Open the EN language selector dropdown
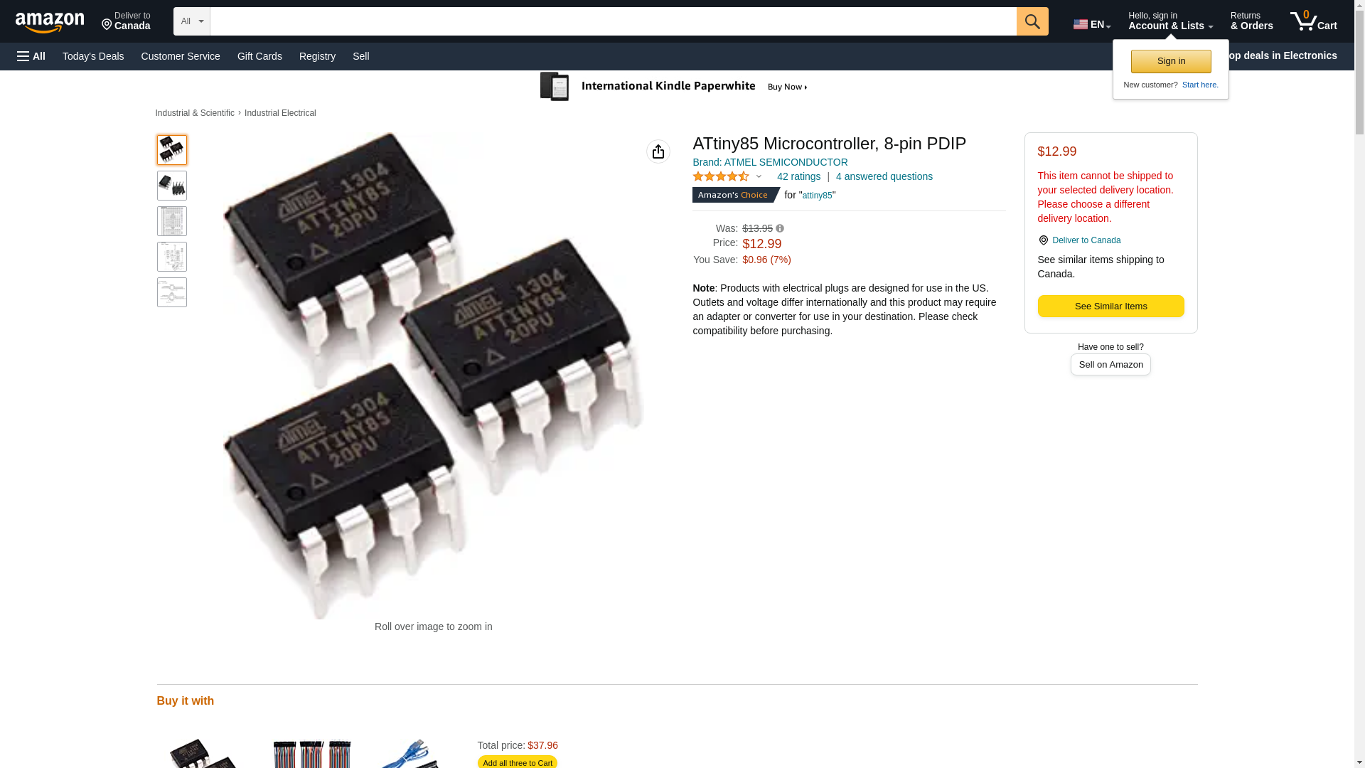 (1092, 24)
